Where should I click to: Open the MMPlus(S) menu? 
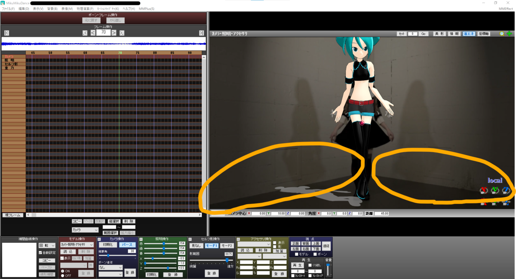(x=146, y=9)
